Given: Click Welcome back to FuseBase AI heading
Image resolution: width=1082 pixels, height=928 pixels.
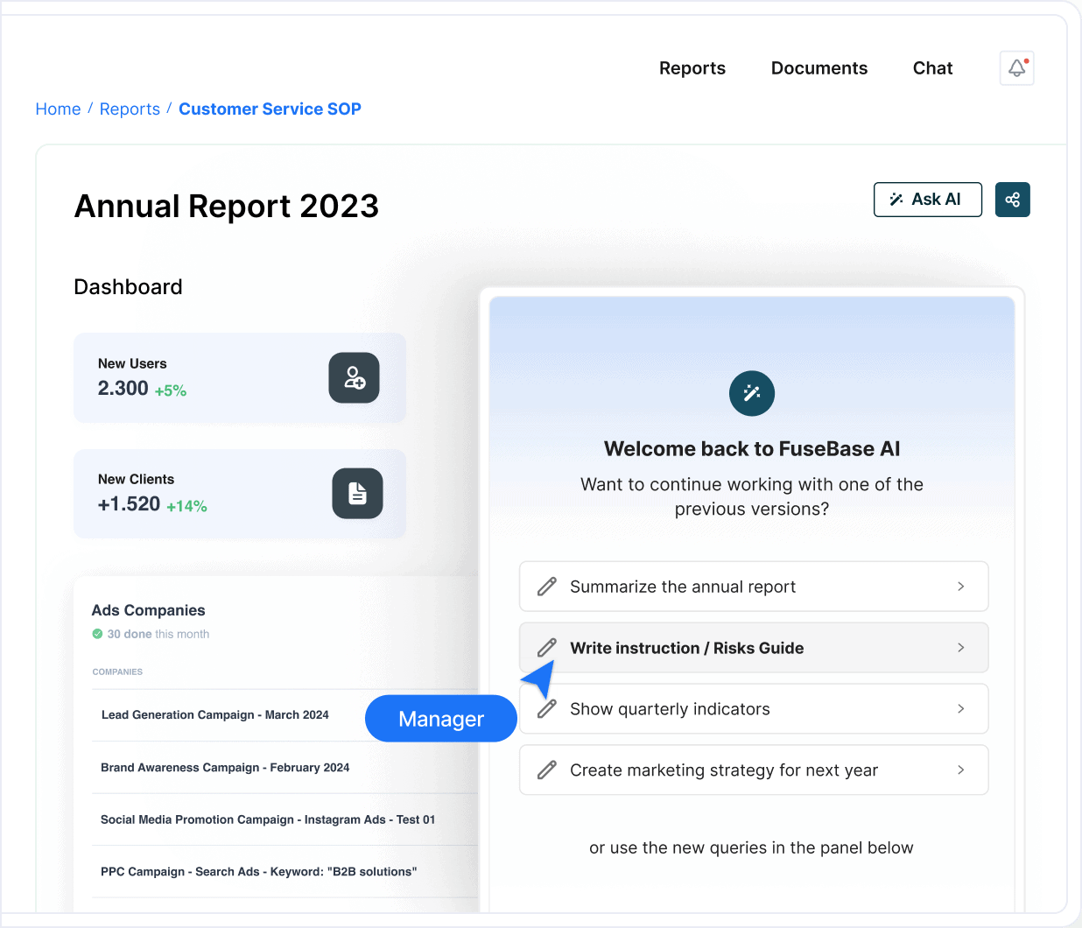Looking at the screenshot, I should coord(752,449).
